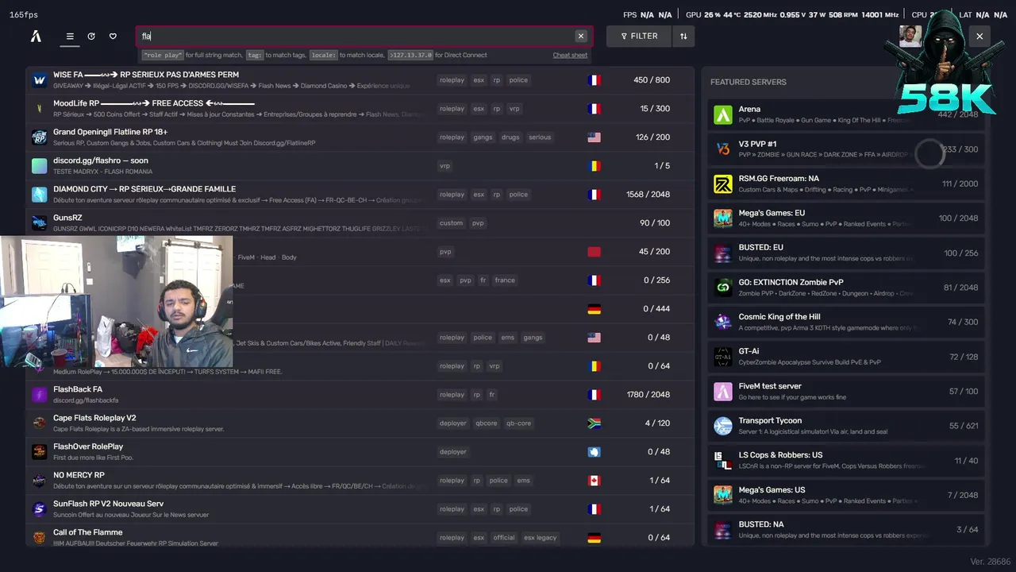This screenshot has width=1016, height=572.
Task: Open favorite servers heart icon
Action: pos(113,36)
